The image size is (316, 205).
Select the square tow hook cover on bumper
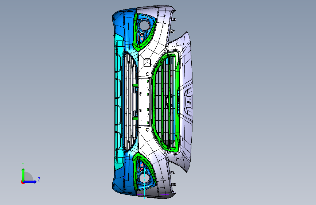pyautogui.click(x=147, y=62)
